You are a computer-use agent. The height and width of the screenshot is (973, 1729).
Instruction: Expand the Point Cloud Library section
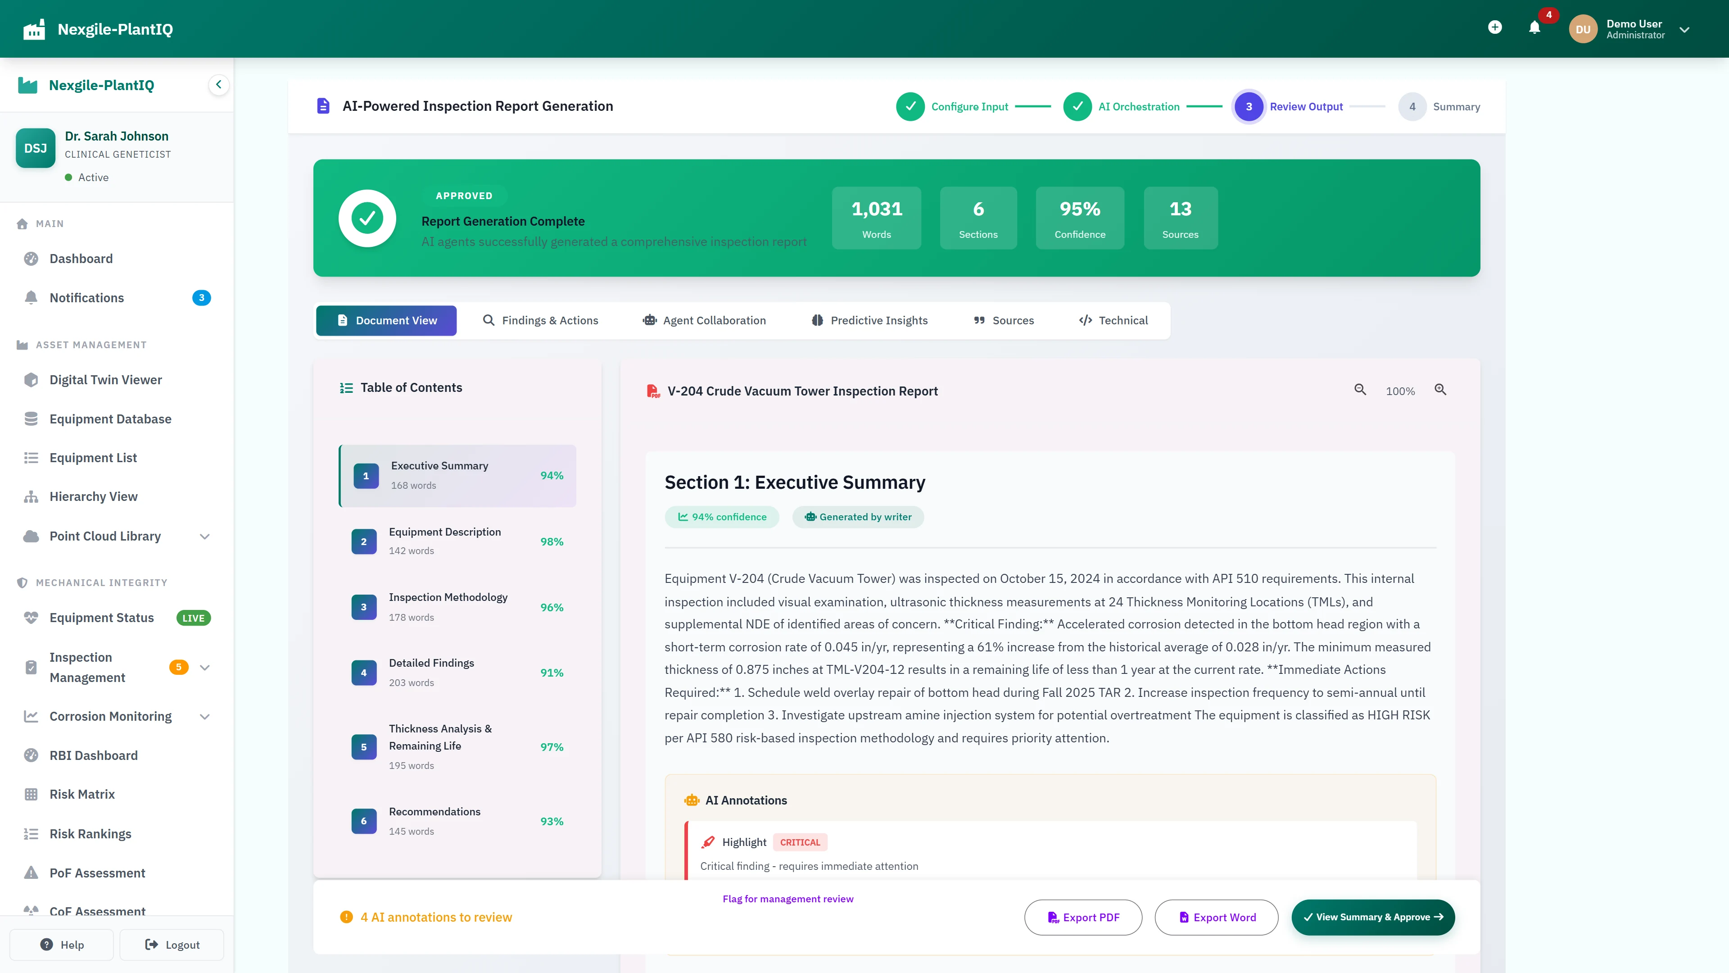[205, 536]
